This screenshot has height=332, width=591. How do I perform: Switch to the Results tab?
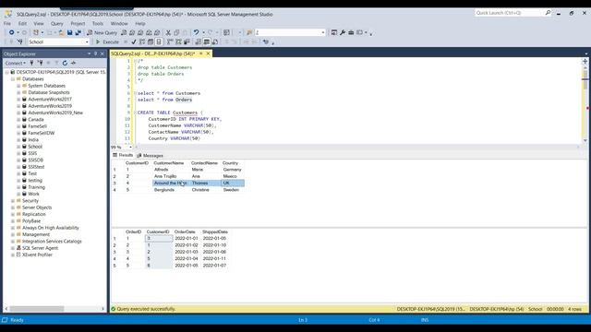[x=123, y=155]
